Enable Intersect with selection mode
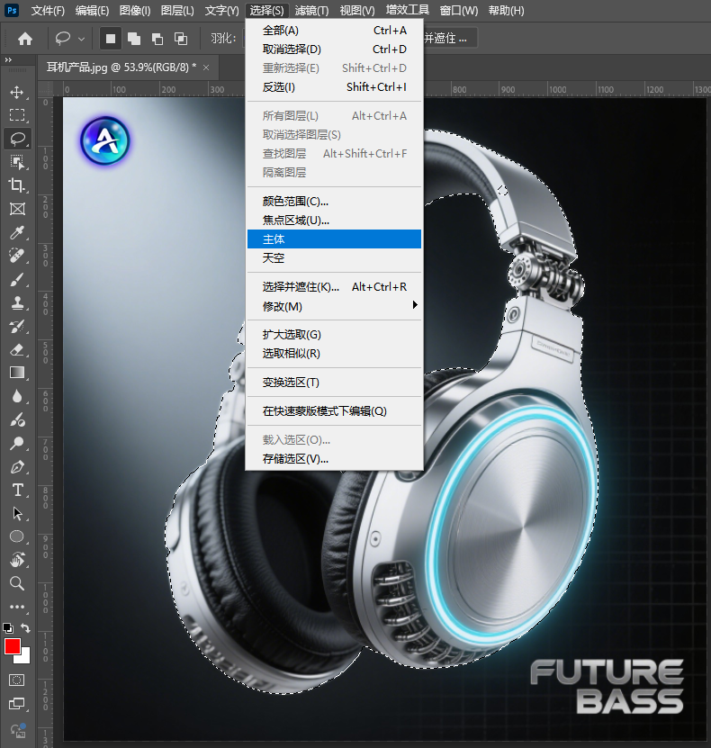The height and width of the screenshot is (748, 711). (x=181, y=39)
